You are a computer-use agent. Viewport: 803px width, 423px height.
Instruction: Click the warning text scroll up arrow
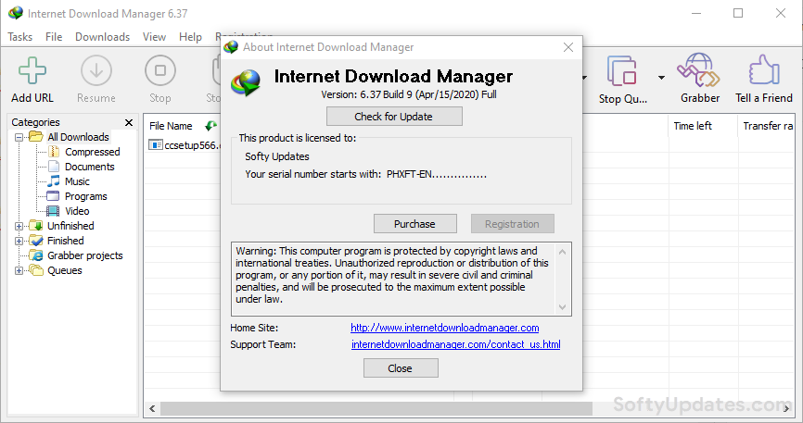562,252
